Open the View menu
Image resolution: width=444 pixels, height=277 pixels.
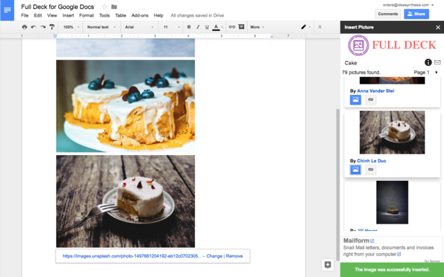click(x=52, y=15)
